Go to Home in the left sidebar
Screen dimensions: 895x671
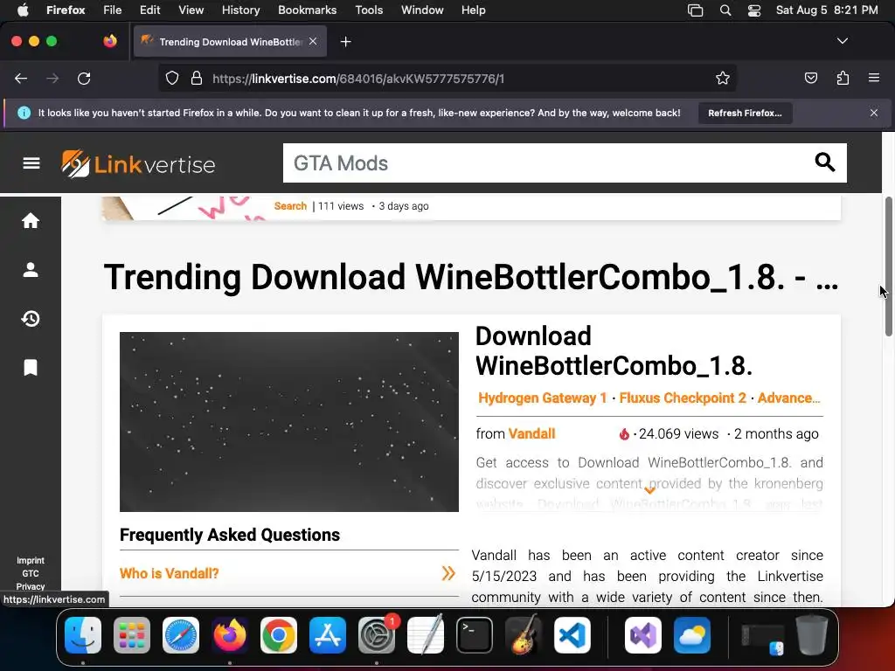pyautogui.click(x=31, y=220)
